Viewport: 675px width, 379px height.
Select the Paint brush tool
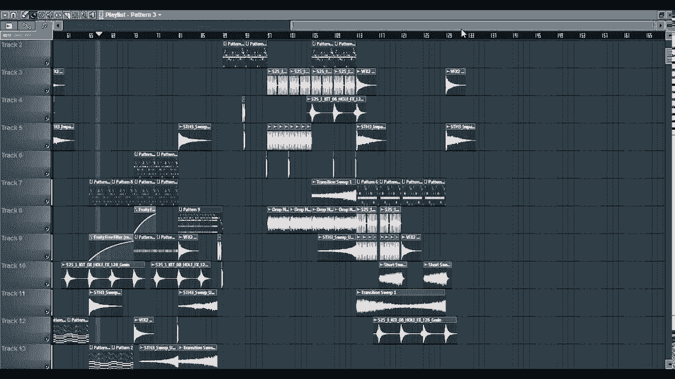33,15
